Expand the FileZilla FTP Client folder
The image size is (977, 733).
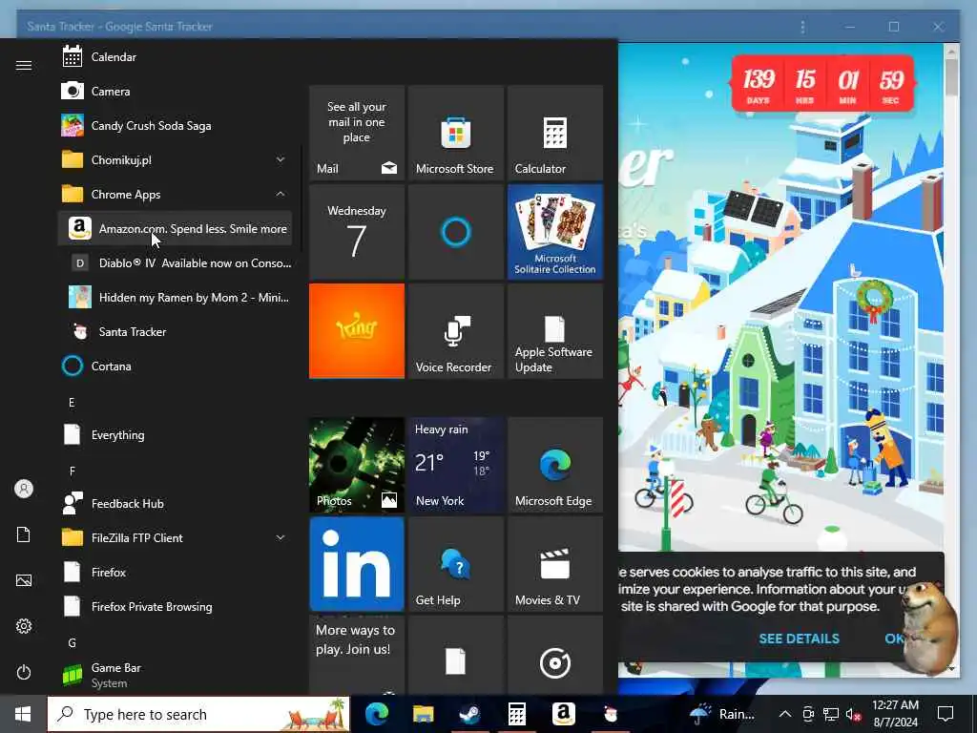point(175,537)
